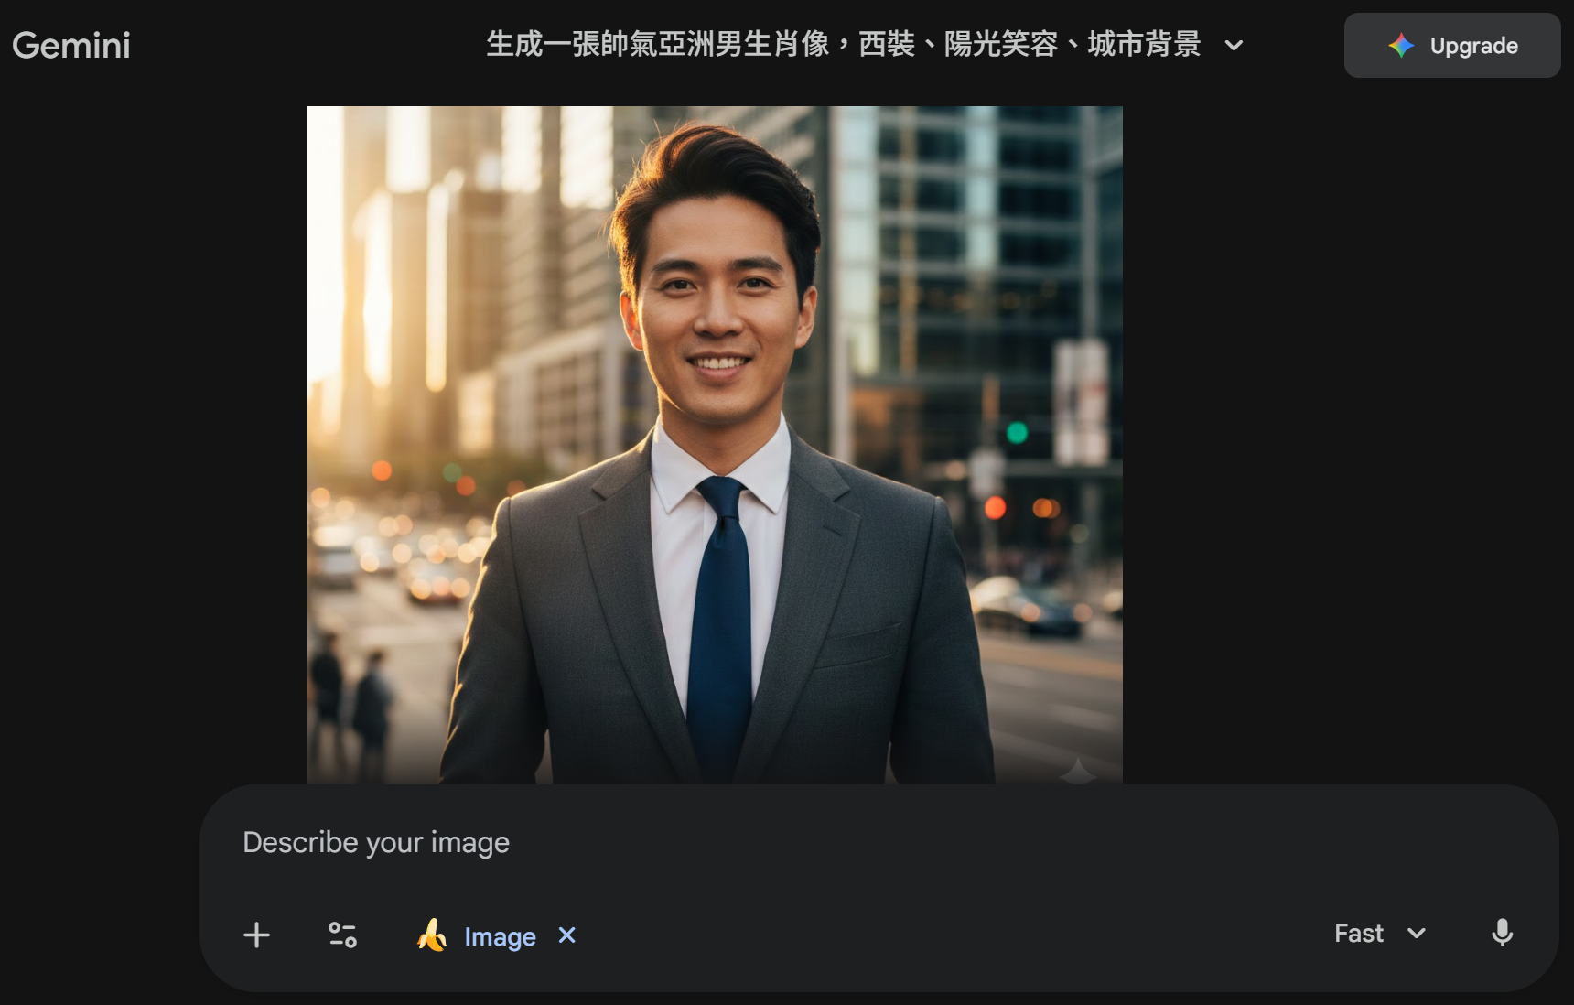
Task: Click the green traffic light in the portrait
Action: 1017,432
